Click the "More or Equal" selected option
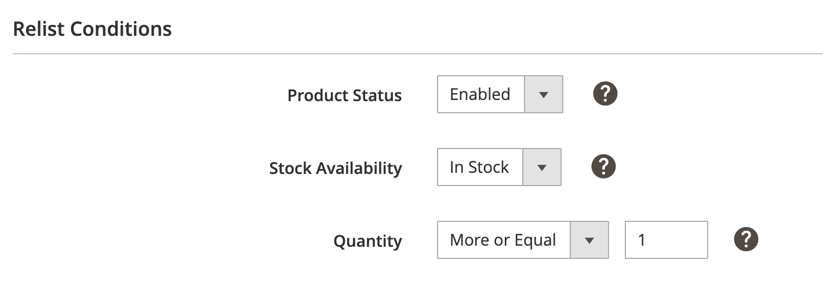The image size is (823, 289). pyautogui.click(x=503, y=240)
